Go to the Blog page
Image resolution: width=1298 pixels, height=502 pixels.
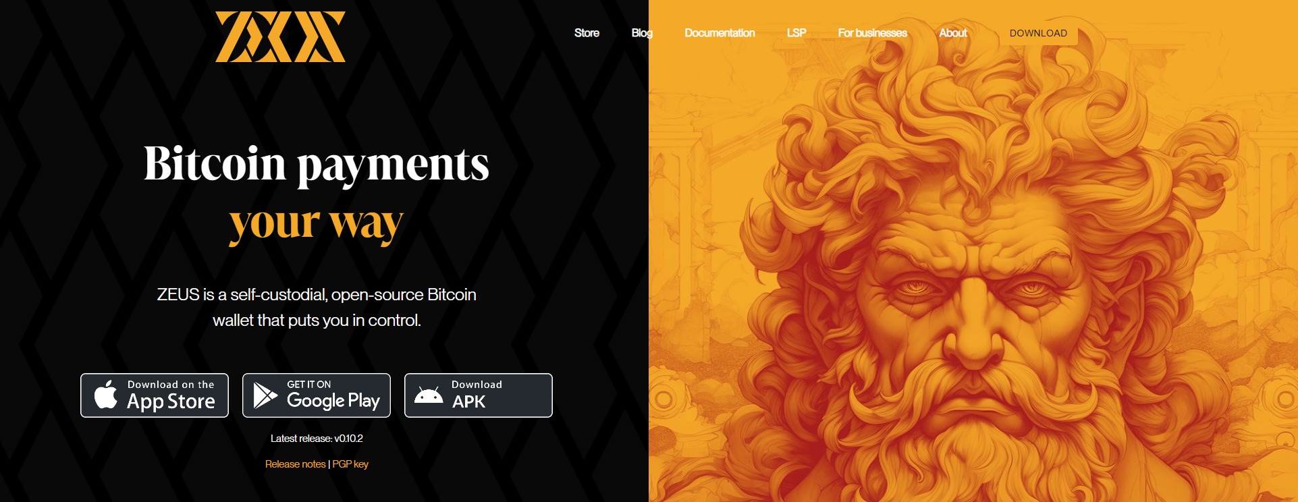coord(642,33)
